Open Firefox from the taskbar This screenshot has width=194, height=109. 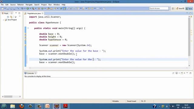click(x=22, y=106)
